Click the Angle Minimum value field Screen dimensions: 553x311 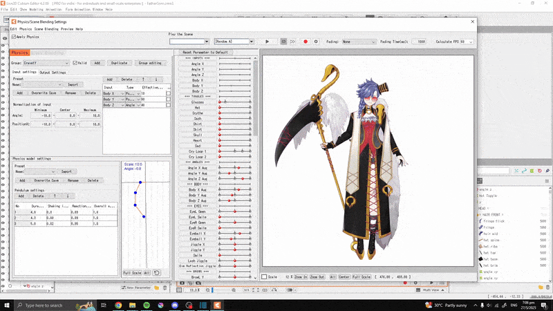pos(41,115)
